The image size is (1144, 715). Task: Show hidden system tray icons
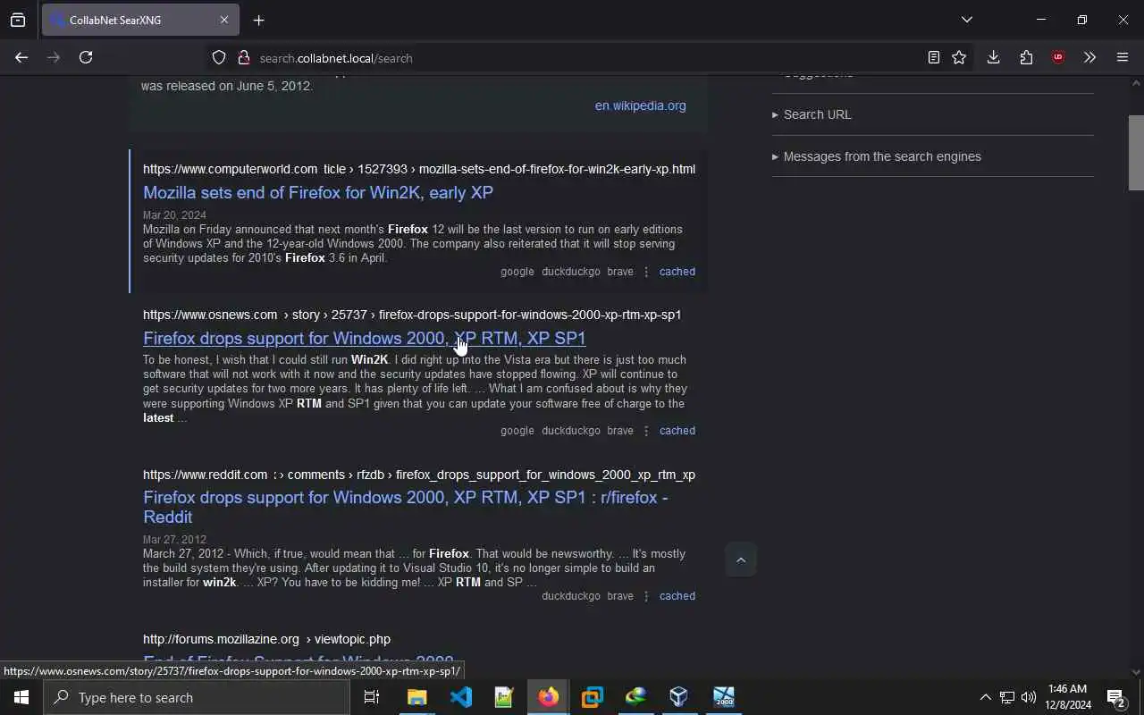(x=985, y=697)
